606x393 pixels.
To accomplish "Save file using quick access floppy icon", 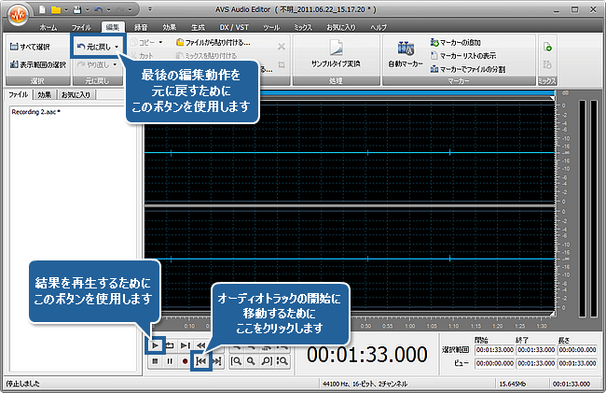I will click(77, 9).
